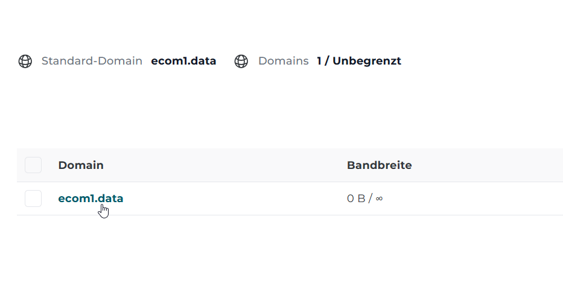563x289 pixels.
Task: Click the 0 B bandwidth usage value
Action: coord(356,198)
